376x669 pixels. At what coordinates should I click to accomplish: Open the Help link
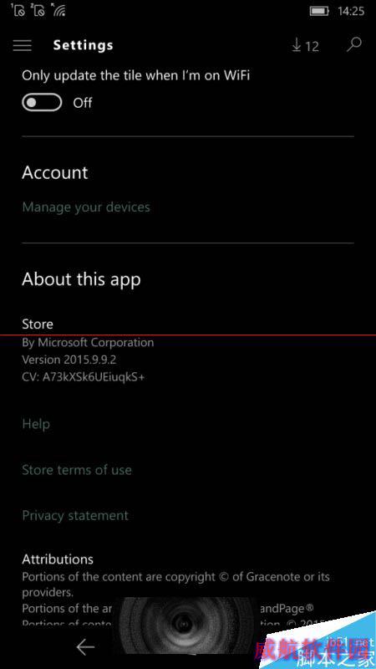point(36,424)
